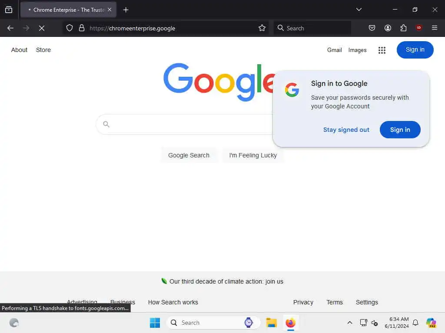The height and width of the screenshot is (333, 445).
Task: Show hidden tray icons chevron
Action: 350,323
